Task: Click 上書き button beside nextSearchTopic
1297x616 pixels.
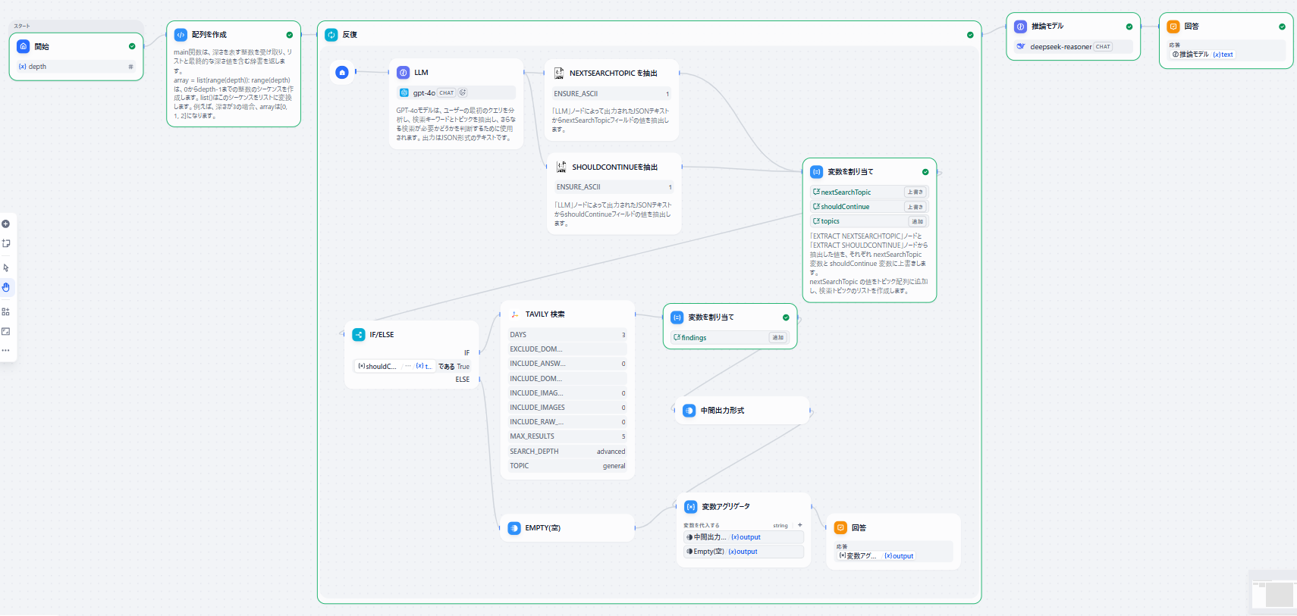Action: (x=915, y=192)
